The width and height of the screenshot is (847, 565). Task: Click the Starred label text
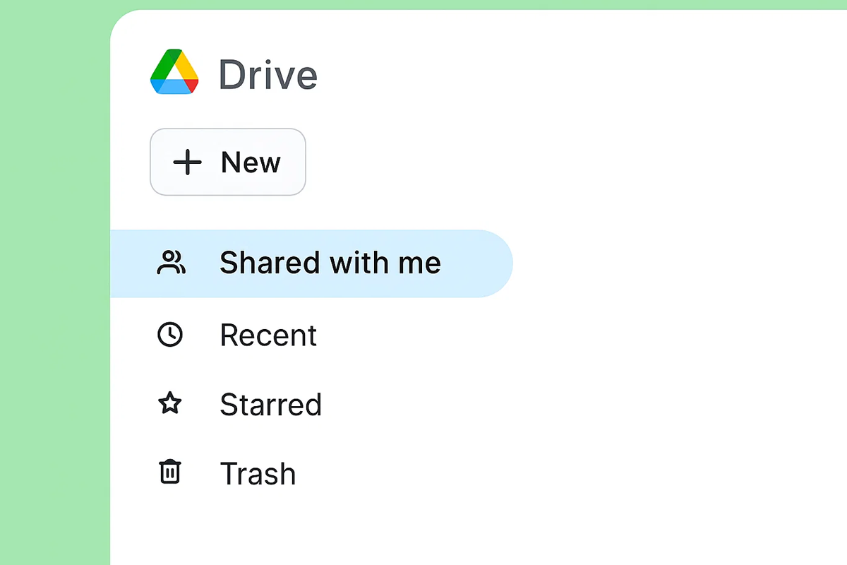(271, 403)
